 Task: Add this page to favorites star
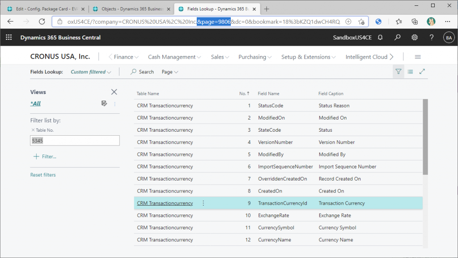click(x=361, y=21)
